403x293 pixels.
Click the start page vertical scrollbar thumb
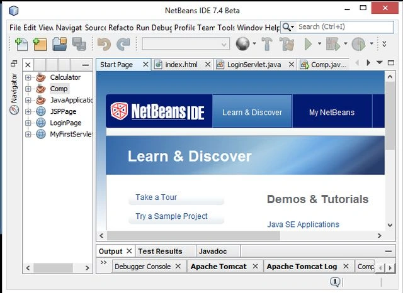390,116
